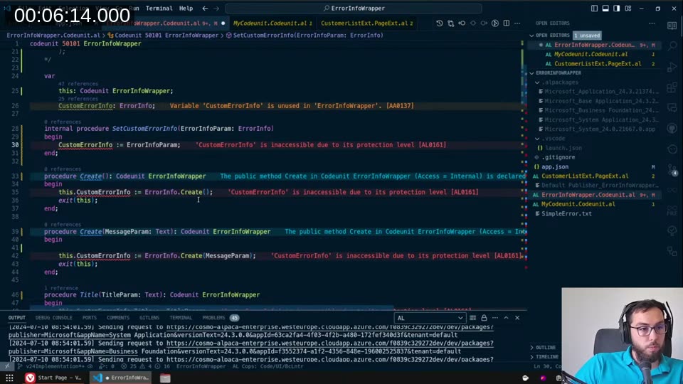
Task: Click the run and debug icon in editor toolbar
Action: tap(495, 23)
